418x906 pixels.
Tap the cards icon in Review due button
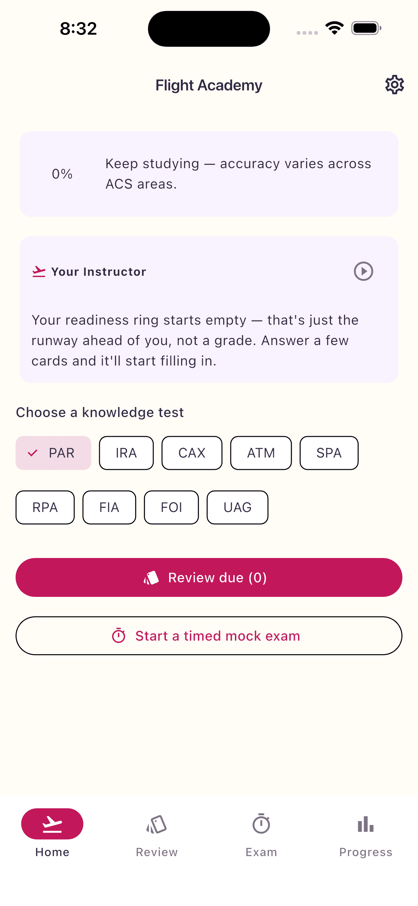tap(151, 577)
